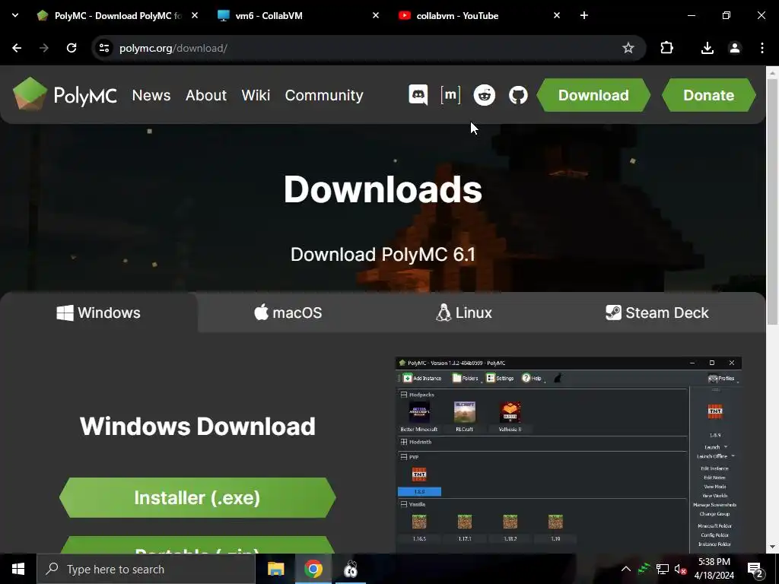The width and height of the screenshot is (779, 584).
Task: Show hidden system tray icons
Action: 626,569
